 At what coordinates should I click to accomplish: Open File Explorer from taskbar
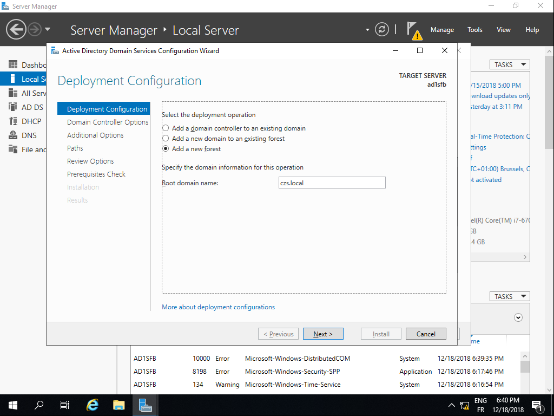(x=119, y=405)
